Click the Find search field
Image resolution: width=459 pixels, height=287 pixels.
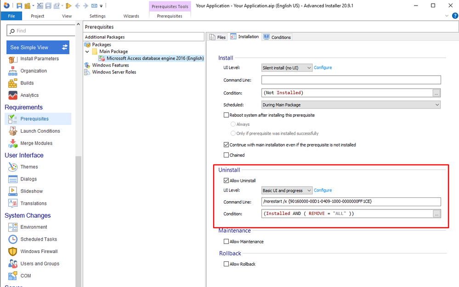[41, 31]
